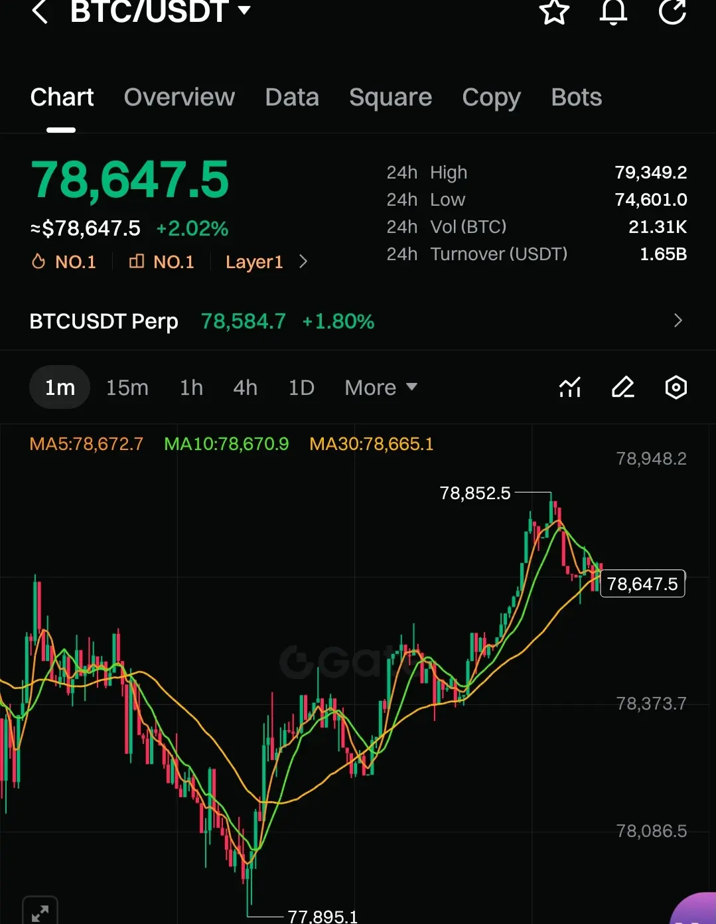The image size is (716, 924).
Task: Open the Bots tab
Action: click(x=576, y=98)
